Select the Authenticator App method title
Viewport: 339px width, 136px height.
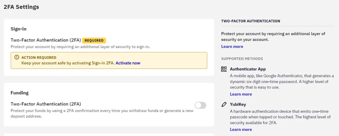248,69
